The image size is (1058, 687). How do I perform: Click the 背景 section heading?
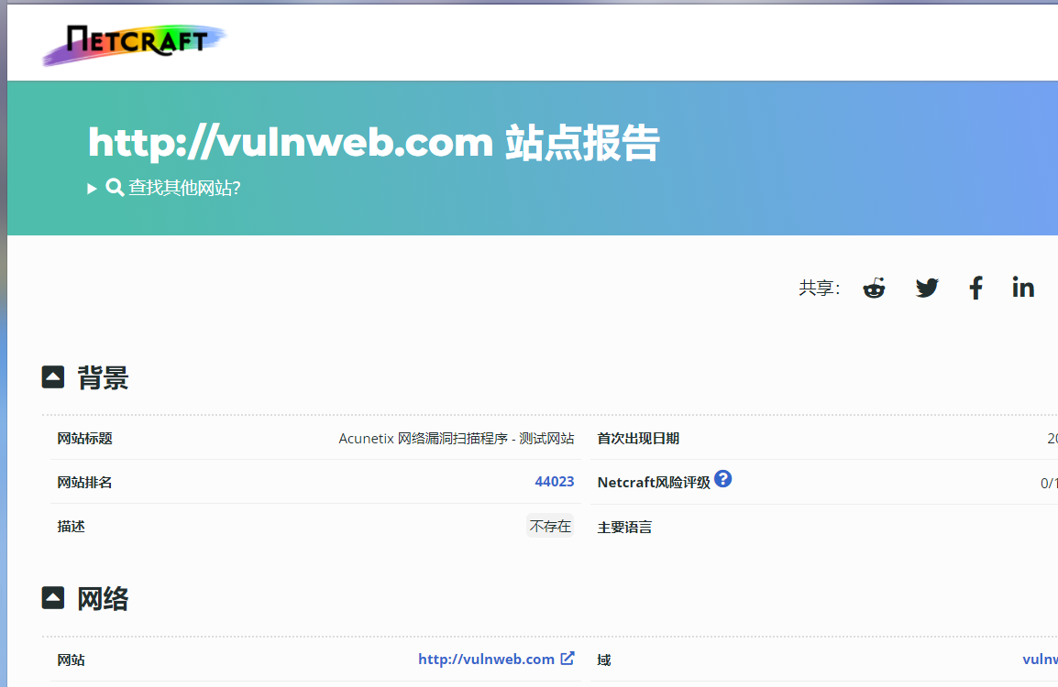tap(103, 377)
